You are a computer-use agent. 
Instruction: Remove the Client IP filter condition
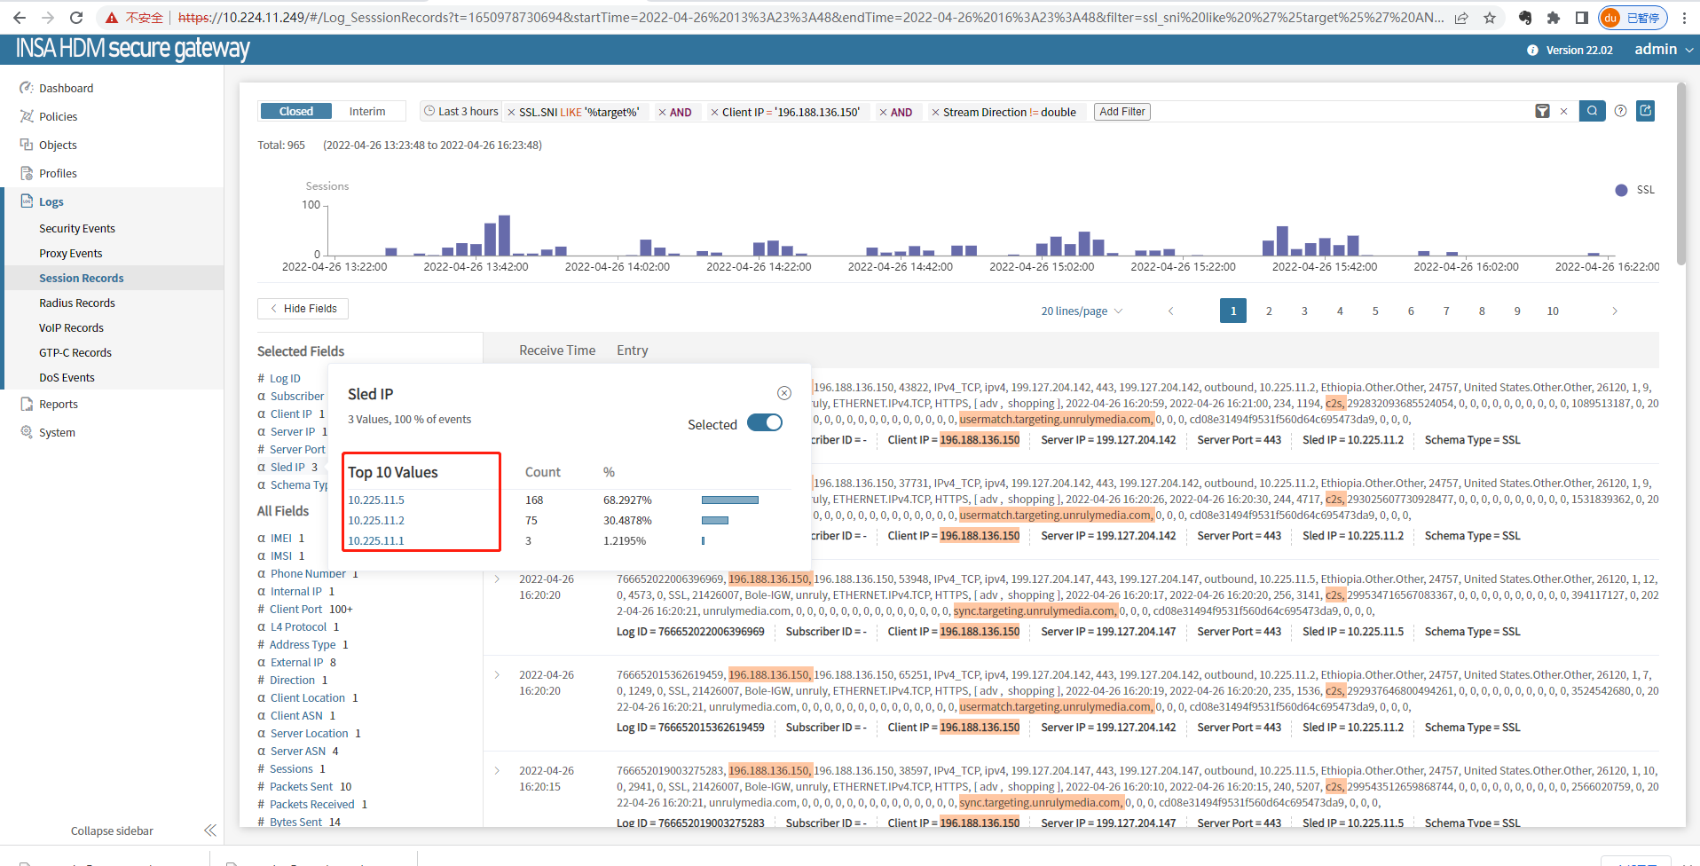[714, 112]
